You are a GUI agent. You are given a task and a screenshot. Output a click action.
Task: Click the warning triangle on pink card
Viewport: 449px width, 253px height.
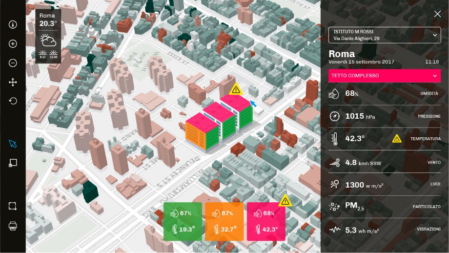coord(285,201)
